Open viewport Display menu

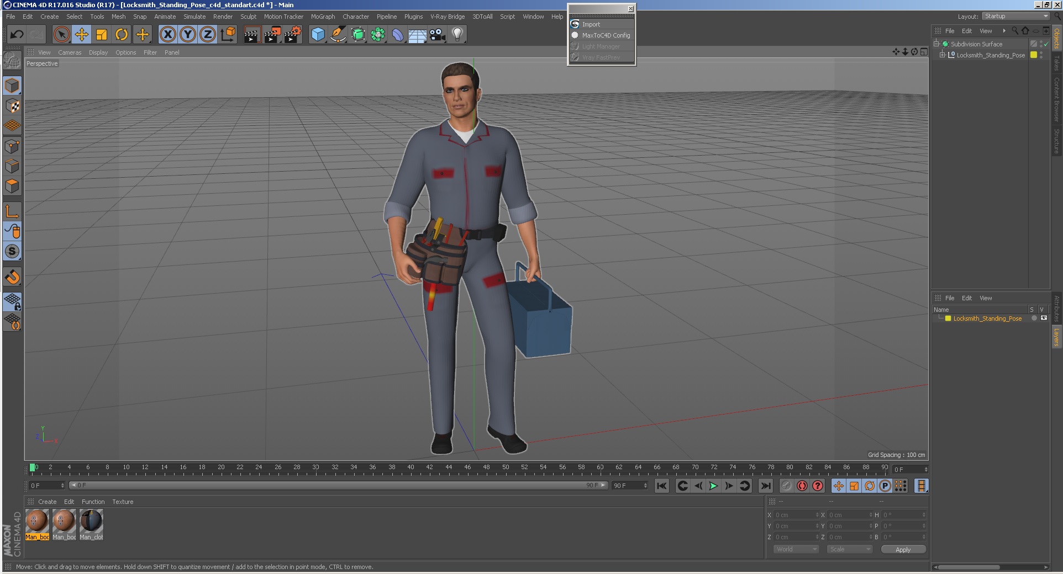(x=98, y=52)
